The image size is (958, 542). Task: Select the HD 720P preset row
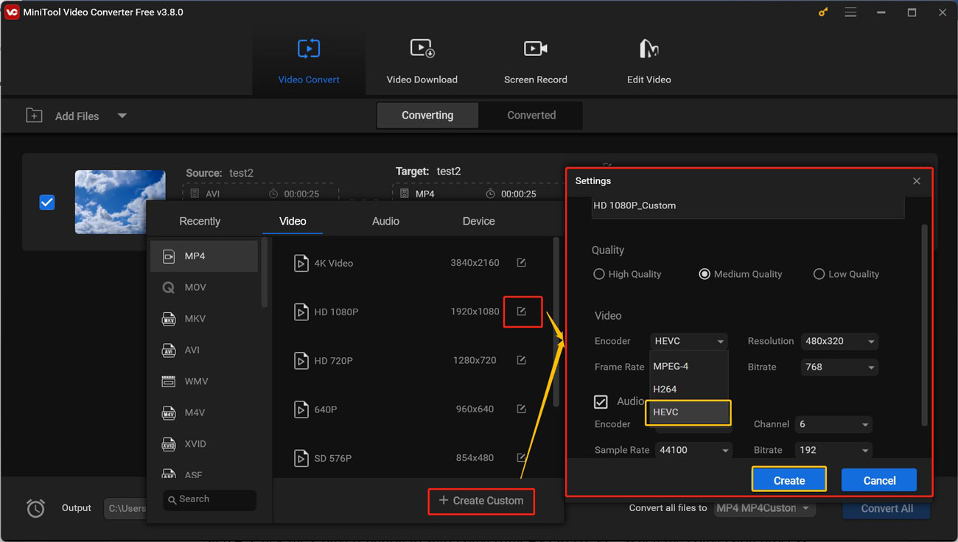[413, 360]
